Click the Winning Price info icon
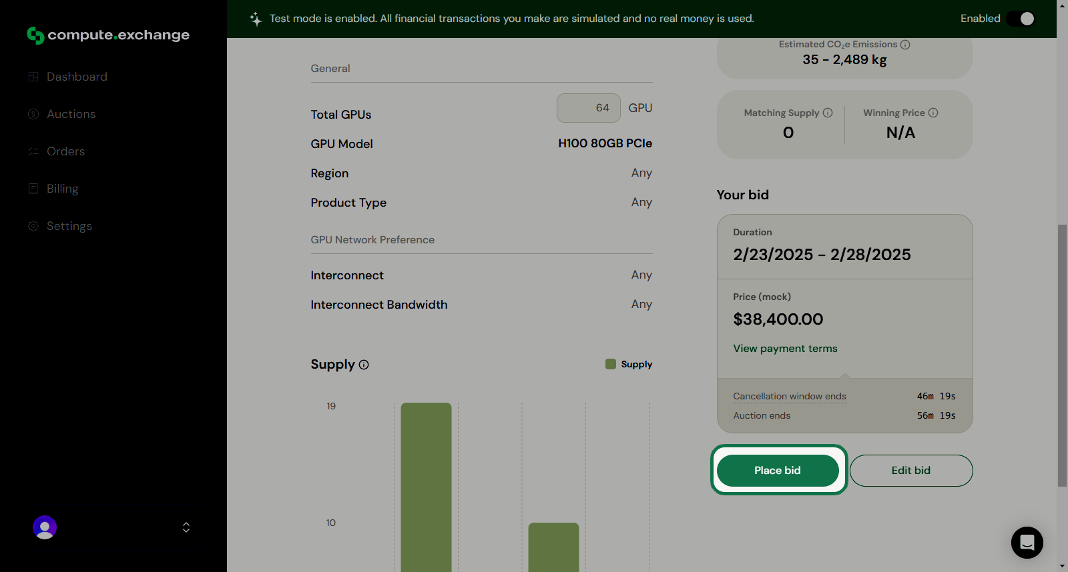Image resolution: width=1068 pixels, height=572 pixels. point(933,113)
